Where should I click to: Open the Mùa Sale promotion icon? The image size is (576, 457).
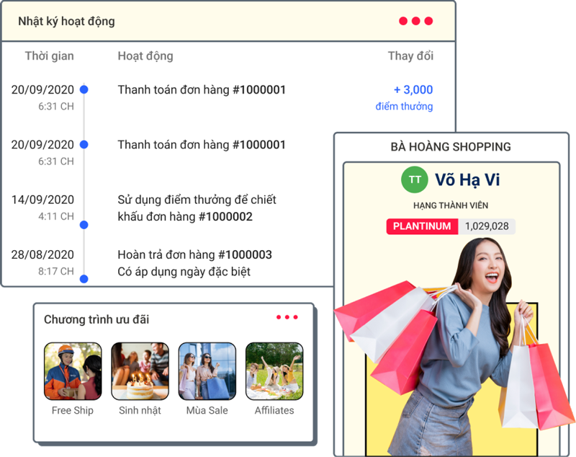pyautogui.click(x=207, y=371)
